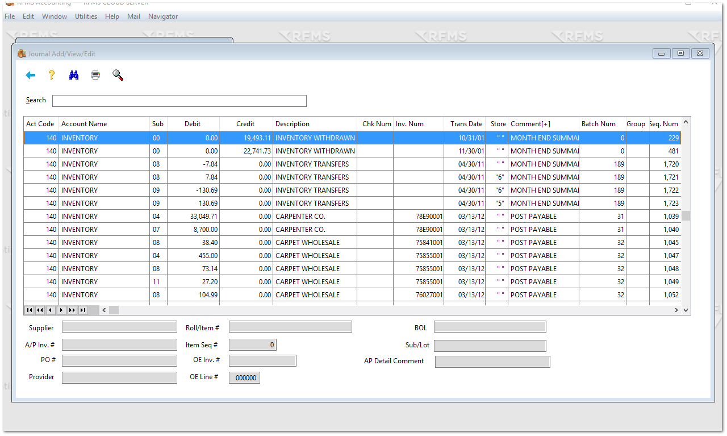Click the Batch Num column header
Image resolution: width=727 pixels, height=436 pixels.
point(601,124)
